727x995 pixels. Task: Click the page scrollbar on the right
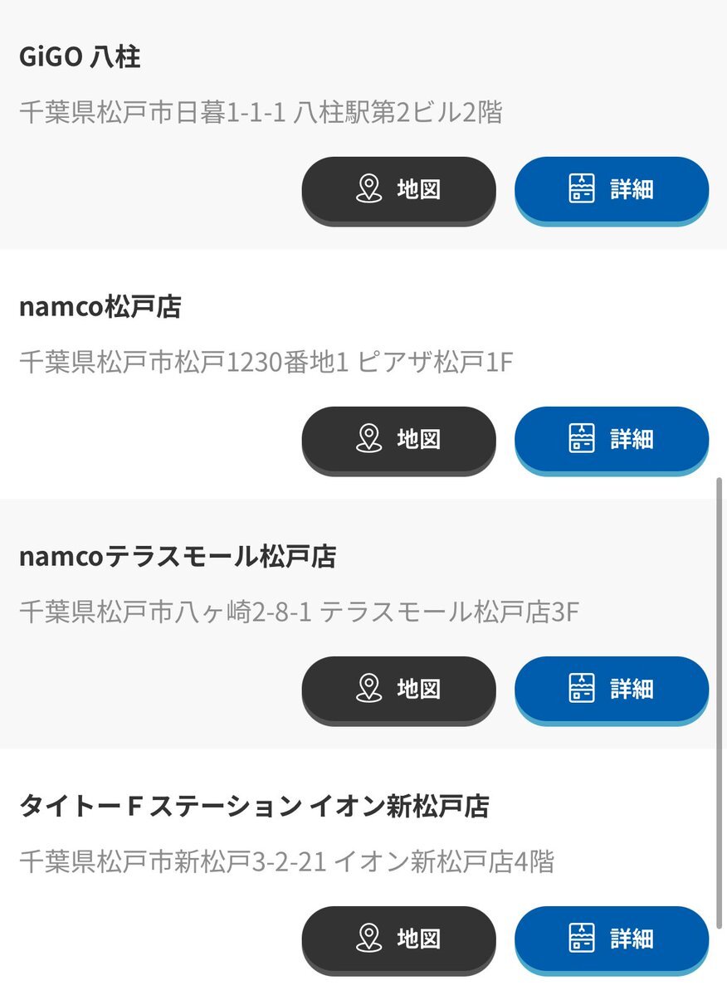point(719,703)
